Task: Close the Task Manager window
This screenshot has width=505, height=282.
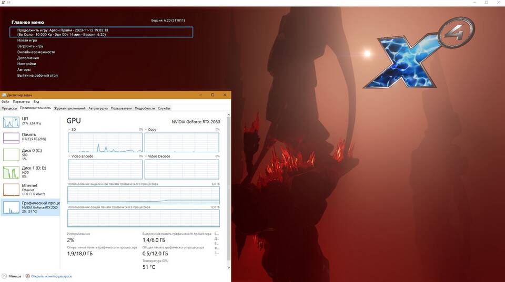Action: [x=225, y=95]
